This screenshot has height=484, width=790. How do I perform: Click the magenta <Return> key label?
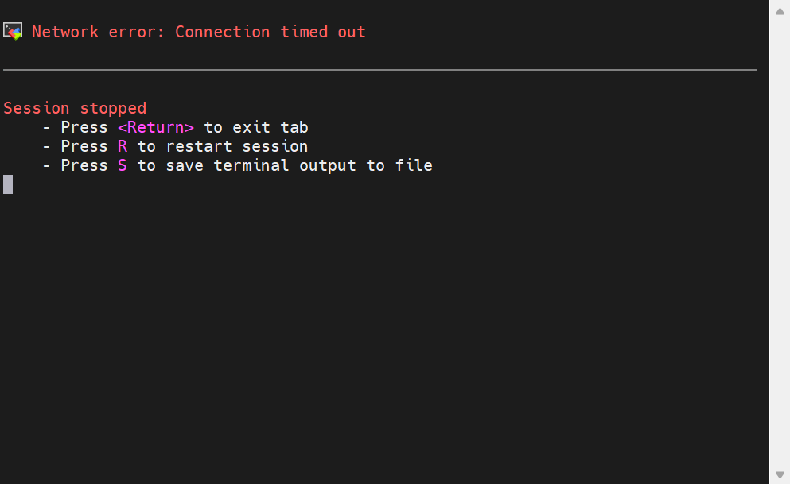click(x=156, y=127)
